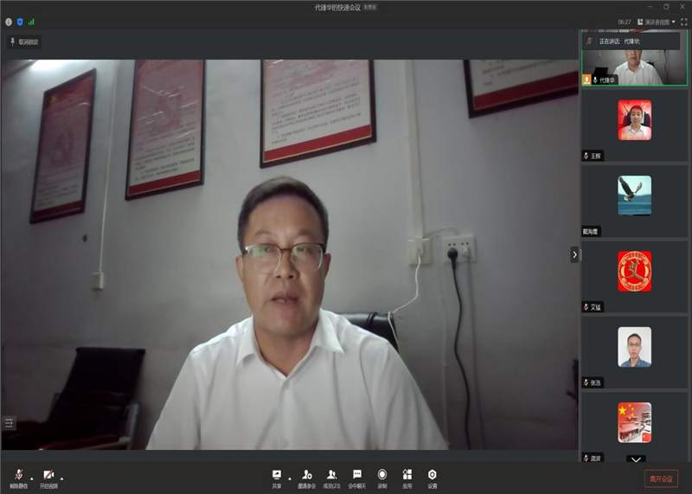Viewport: 692px width, 494px height.
Task: Click the red Leave Meeting button
Action: coord(661,478)
